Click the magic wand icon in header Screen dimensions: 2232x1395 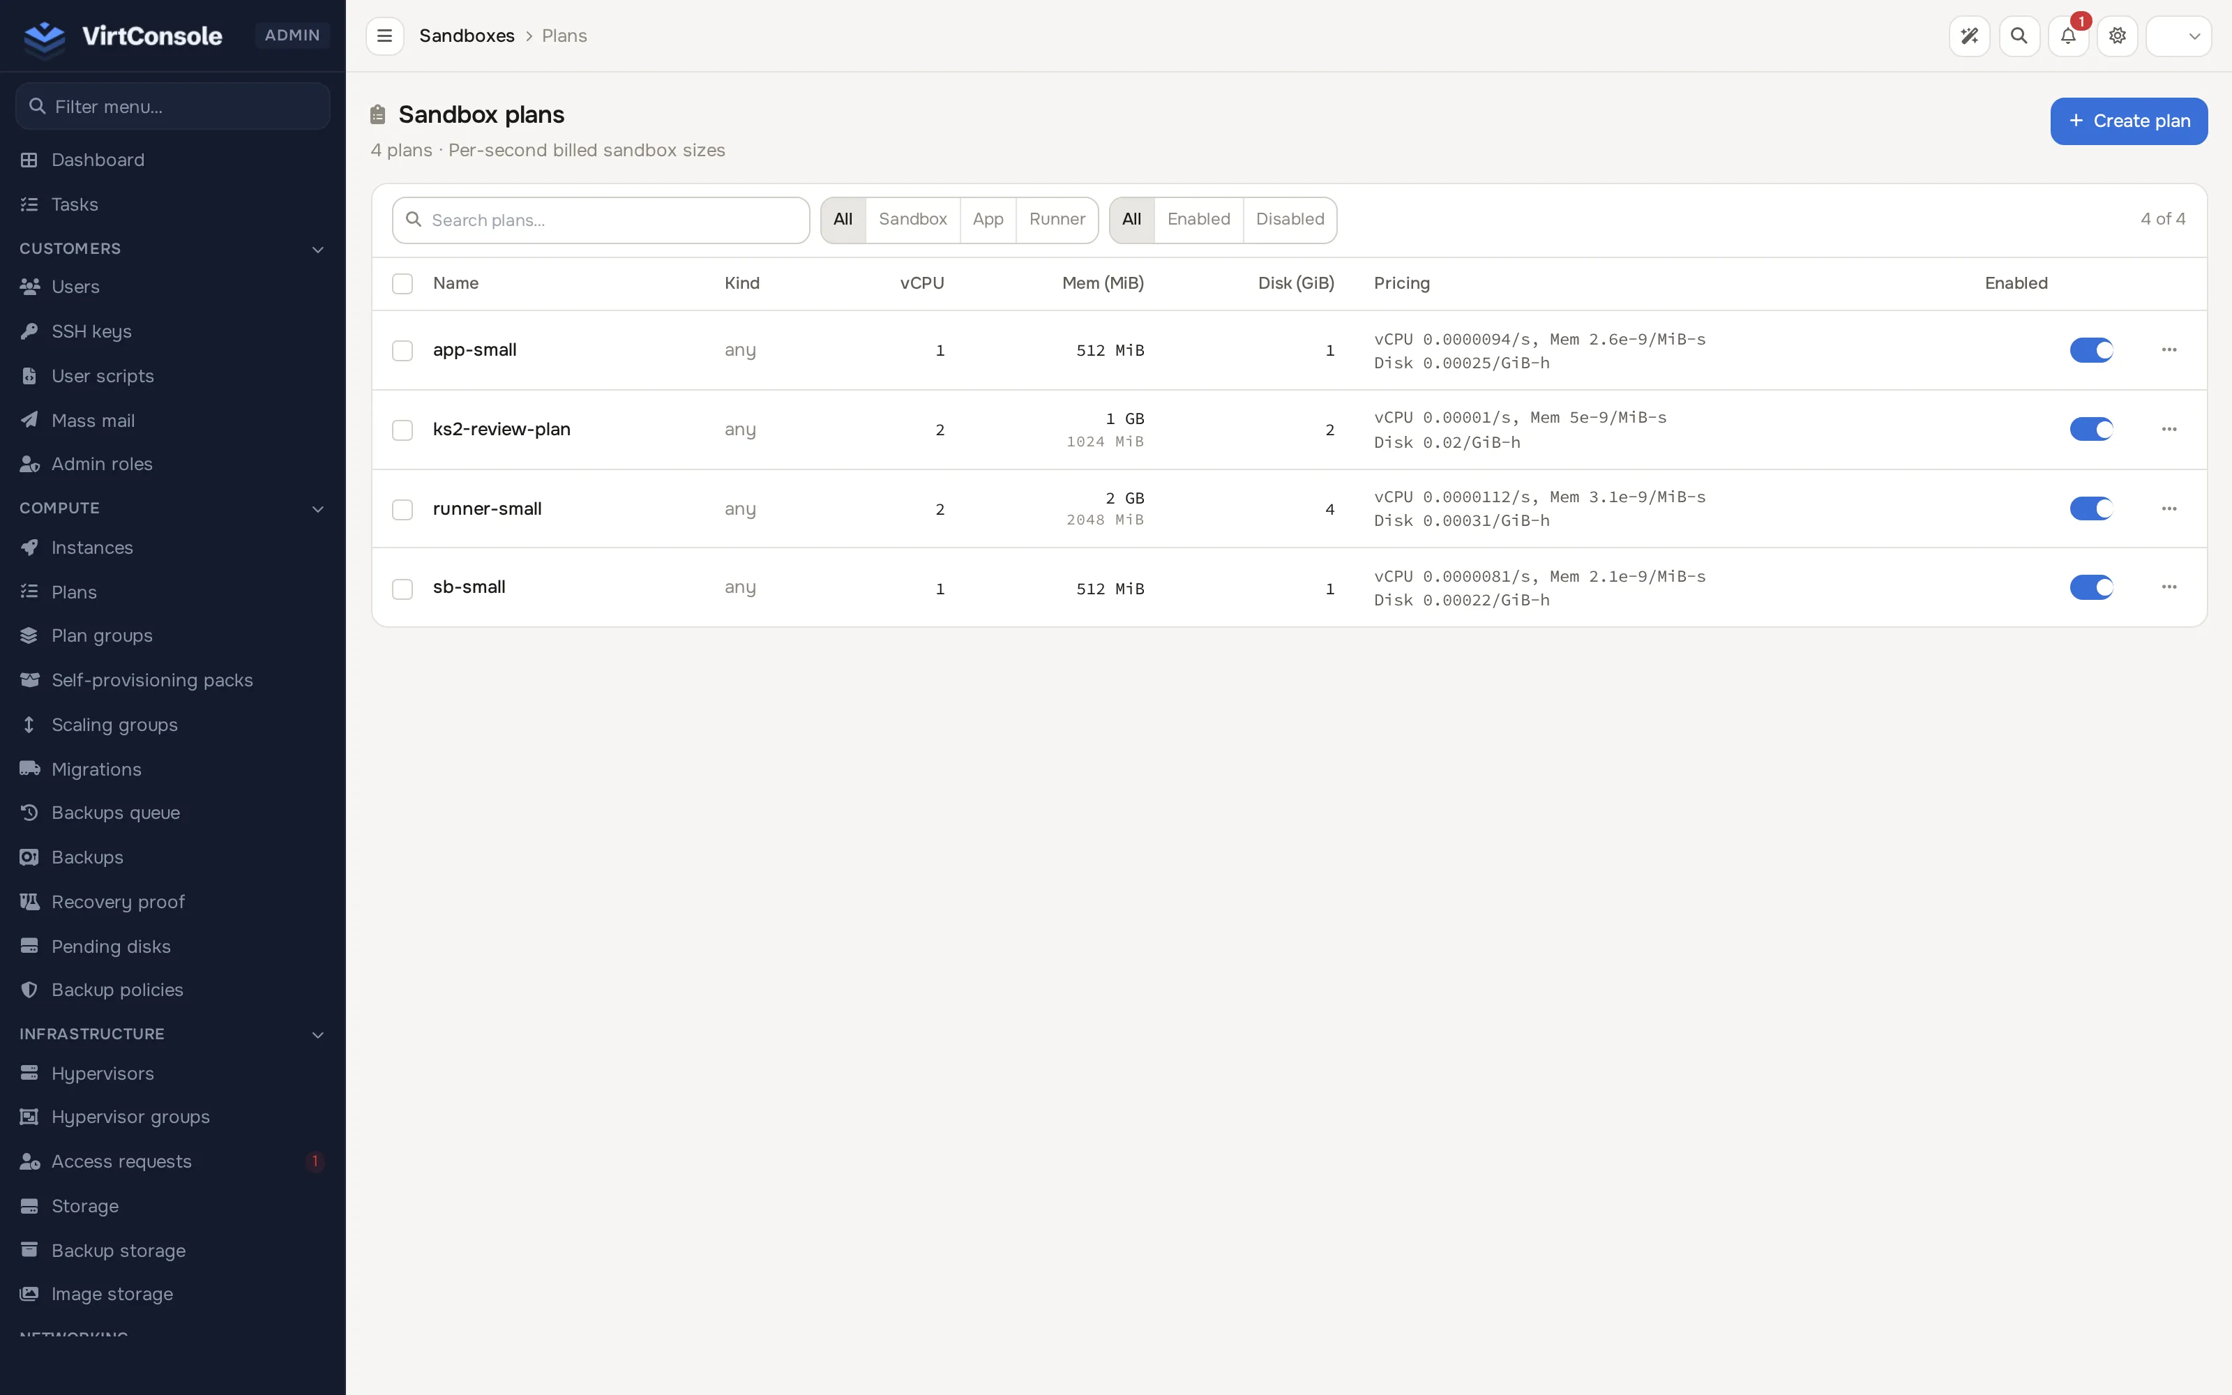pos(1969,36)
